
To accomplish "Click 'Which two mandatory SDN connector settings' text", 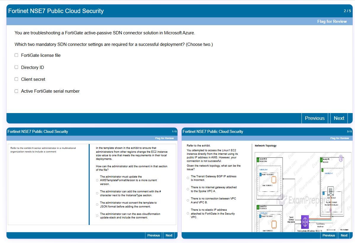I will point(114,44).
